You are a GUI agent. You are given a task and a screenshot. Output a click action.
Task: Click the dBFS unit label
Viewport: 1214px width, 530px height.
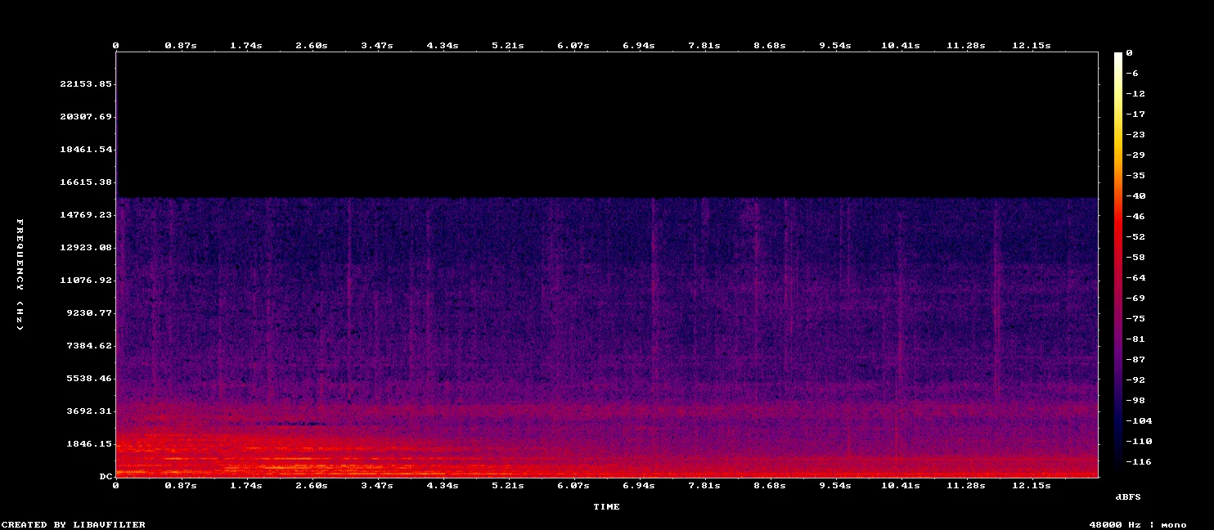tap(1128, 497)
